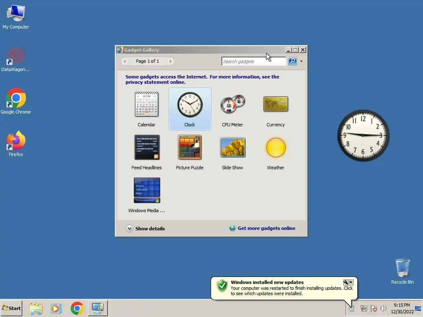Click the network tray icon
This screenshot has height=317, width=423.
click(x=364, y=308)
